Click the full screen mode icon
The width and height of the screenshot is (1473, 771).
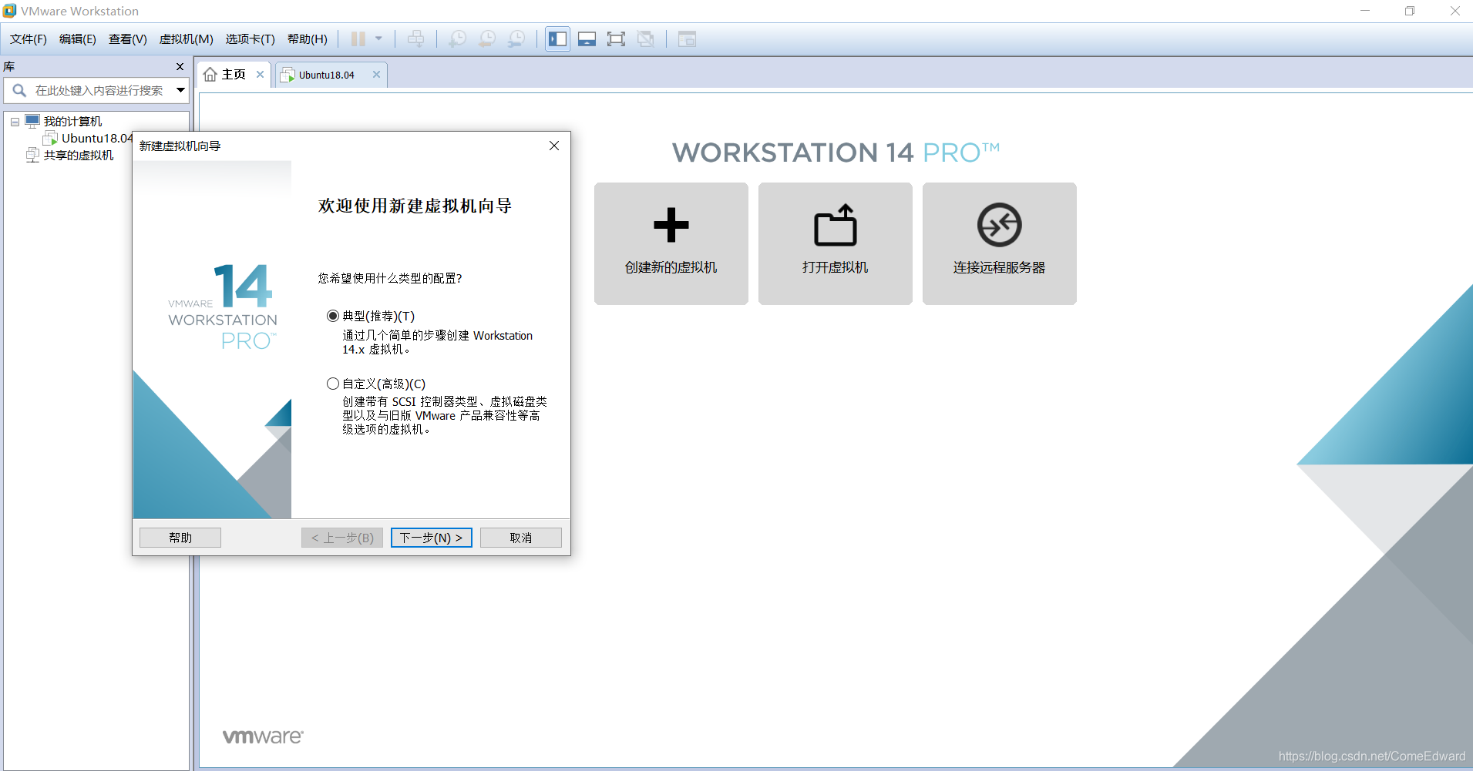tap(616, 39)
